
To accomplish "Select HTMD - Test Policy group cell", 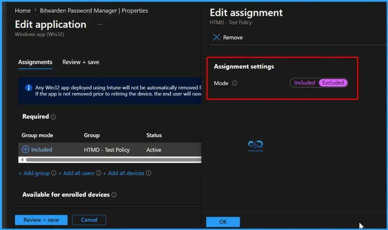I will tap(106, 150).
